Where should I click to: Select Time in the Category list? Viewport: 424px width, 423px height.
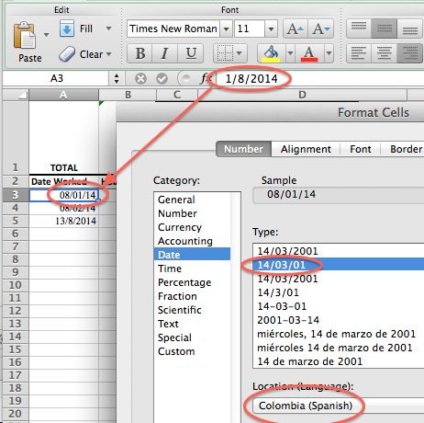(192, 269)
